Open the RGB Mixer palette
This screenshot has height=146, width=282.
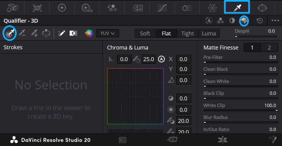pos(112,8)
